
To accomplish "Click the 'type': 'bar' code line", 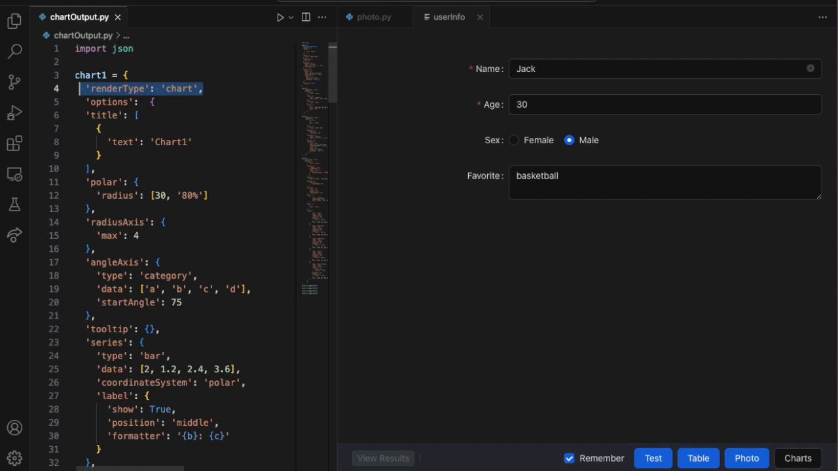I will [x=134, y=356].
